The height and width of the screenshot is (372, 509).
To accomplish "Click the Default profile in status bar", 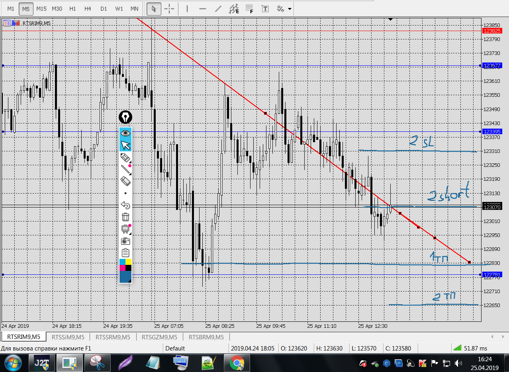I will coord(175,349).
